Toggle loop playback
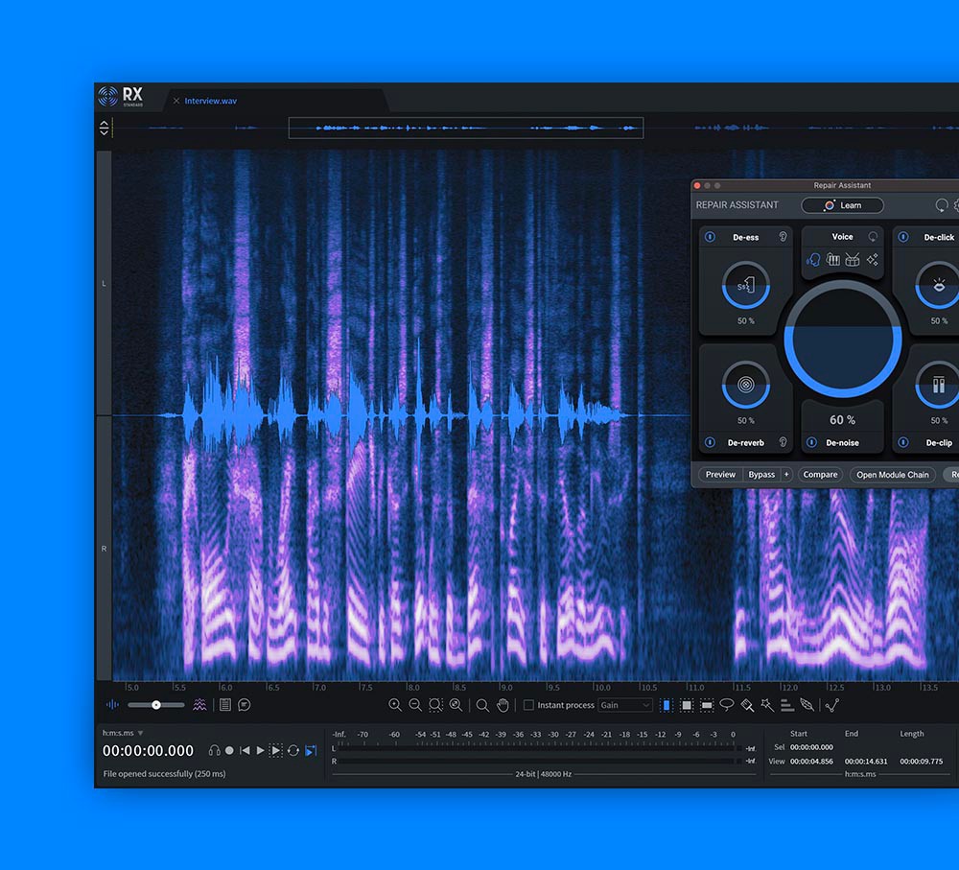The width and height of the screenshot is (959, 870). click(x=293, y=750)
